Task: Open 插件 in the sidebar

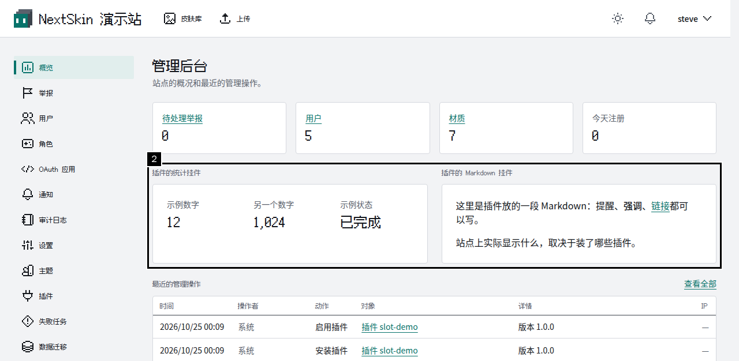Action: [x=74, y=296]
